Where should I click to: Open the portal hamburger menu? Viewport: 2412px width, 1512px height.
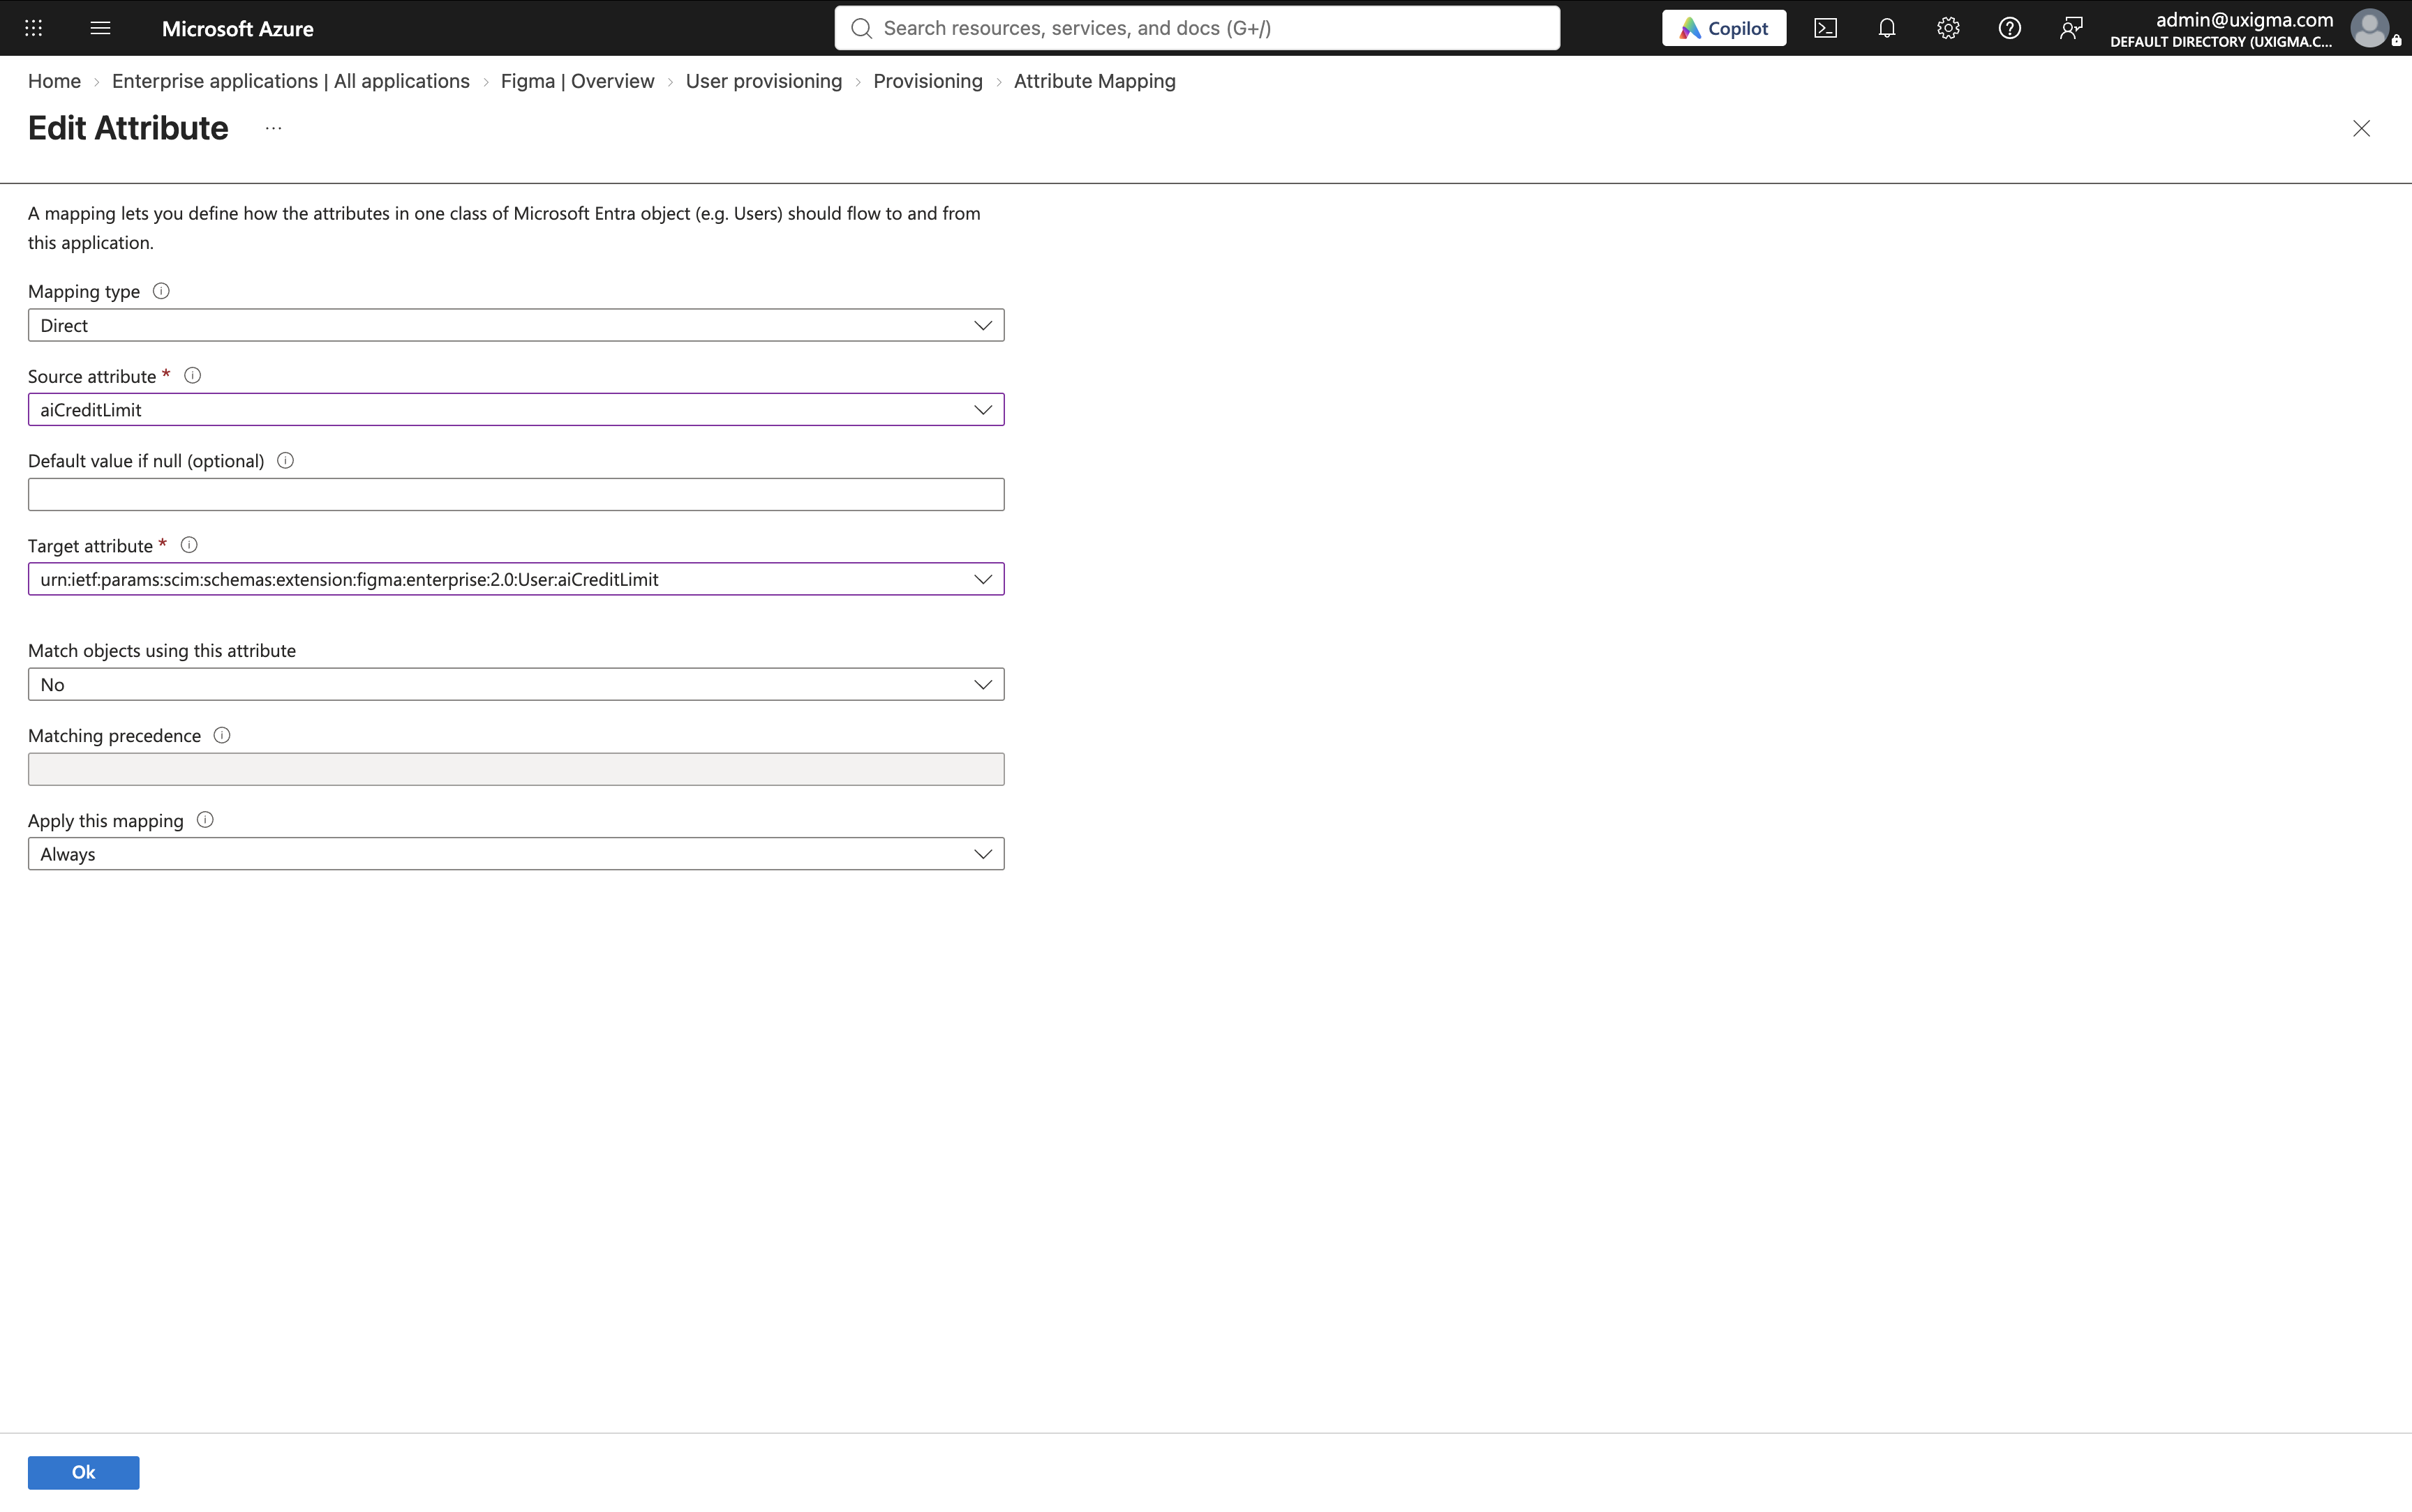tap(100, 28)
